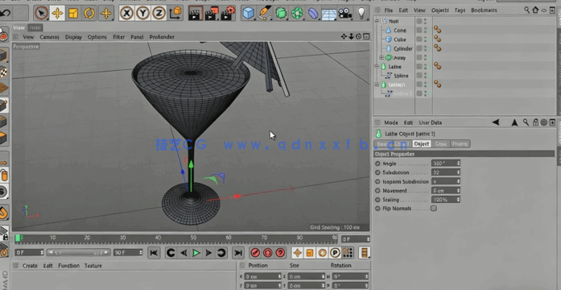Add a light object
The width and height of the screenshot is (561, 290).
coord(361,13)
